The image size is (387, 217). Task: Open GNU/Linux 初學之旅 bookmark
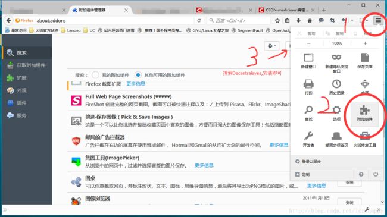click(x=208, y=30)
